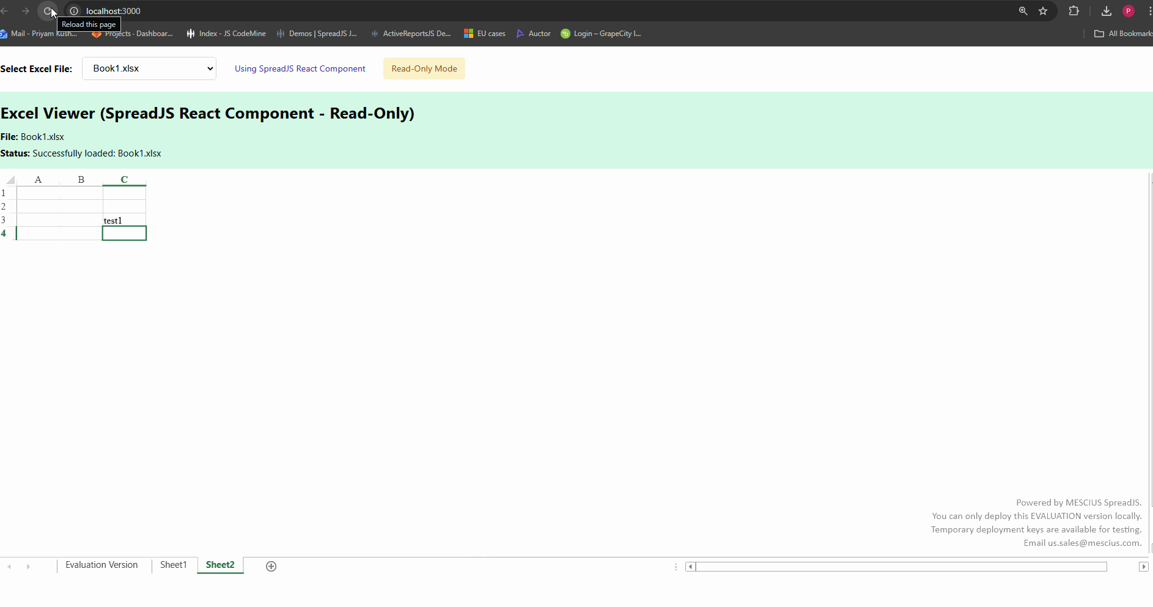
Task: Add a new sheet with the plus icon
Action: pyautogui.click(x=271, y=566)
